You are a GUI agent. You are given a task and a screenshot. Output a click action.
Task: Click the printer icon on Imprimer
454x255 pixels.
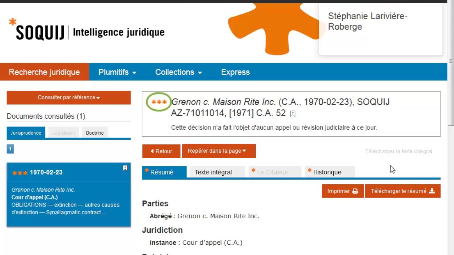(x=355, y=191)
